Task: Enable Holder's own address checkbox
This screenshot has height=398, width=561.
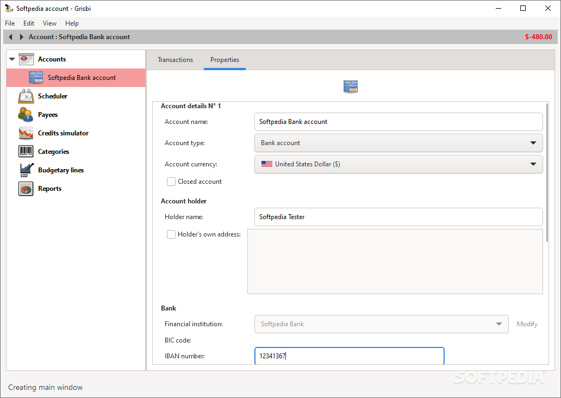Action: click(171, 234)
